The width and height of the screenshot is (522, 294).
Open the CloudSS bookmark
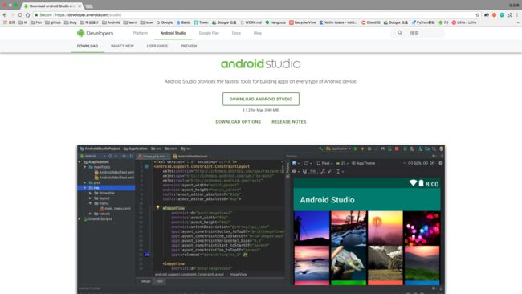point(370,22)
